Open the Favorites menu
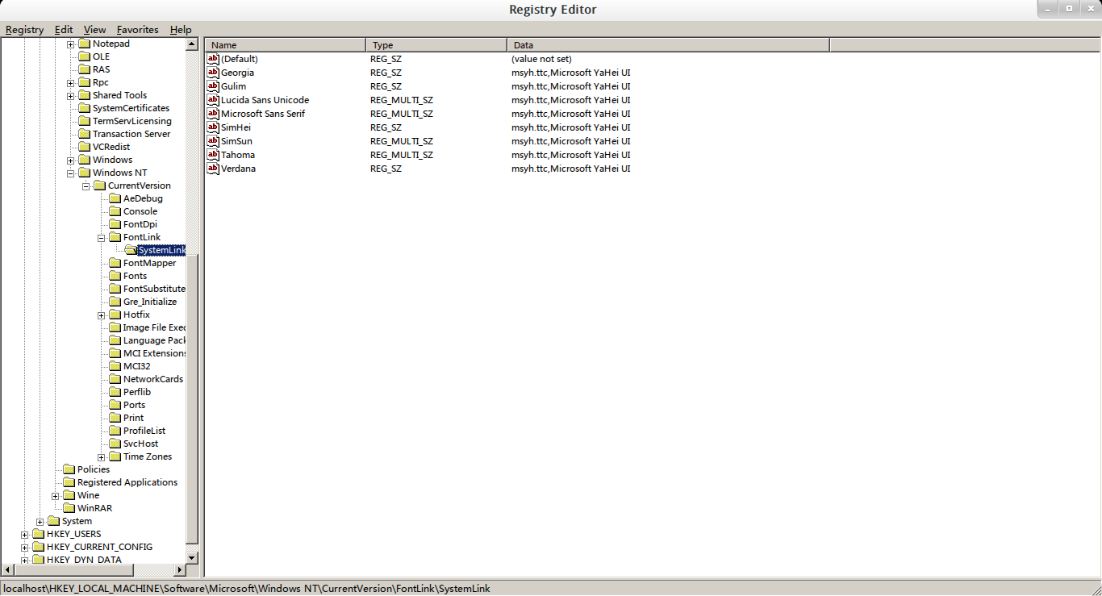 coord(138,30)
